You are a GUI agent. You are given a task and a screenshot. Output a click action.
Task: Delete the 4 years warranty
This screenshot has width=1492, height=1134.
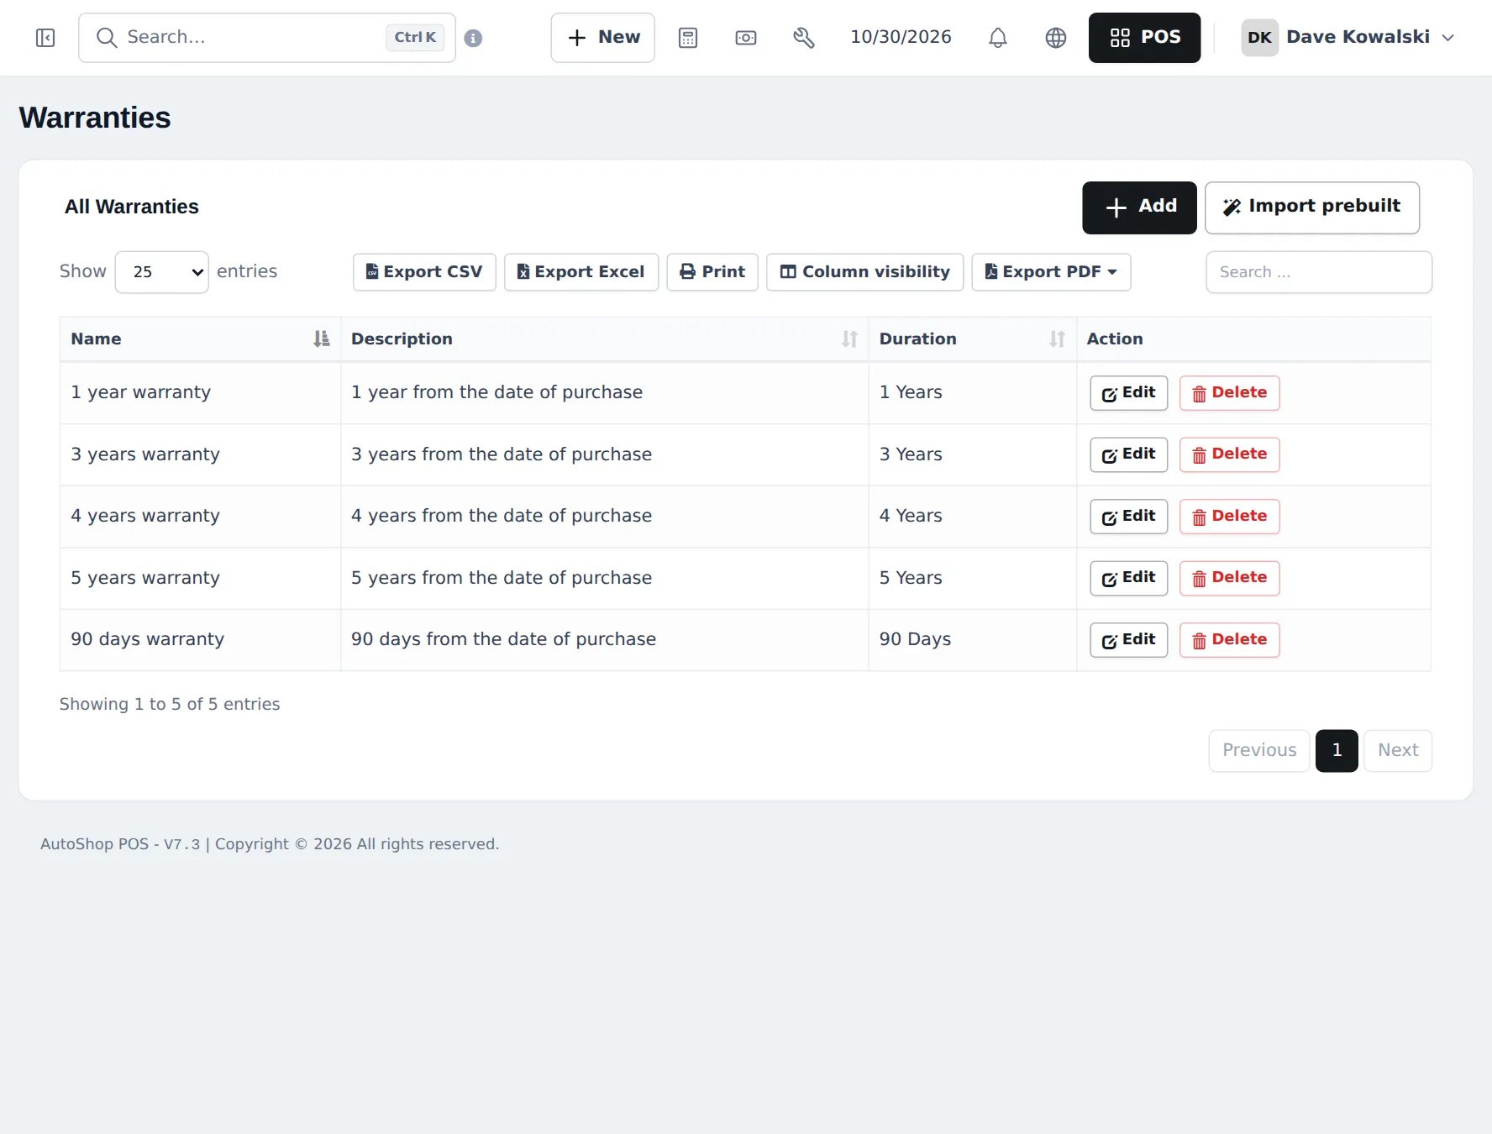click(1230, 517)
